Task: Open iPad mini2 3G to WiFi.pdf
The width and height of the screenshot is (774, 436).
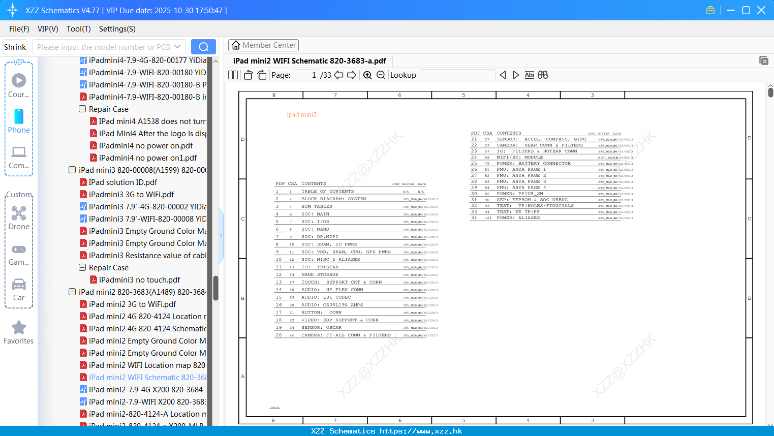Action: [x=132, y=304]
